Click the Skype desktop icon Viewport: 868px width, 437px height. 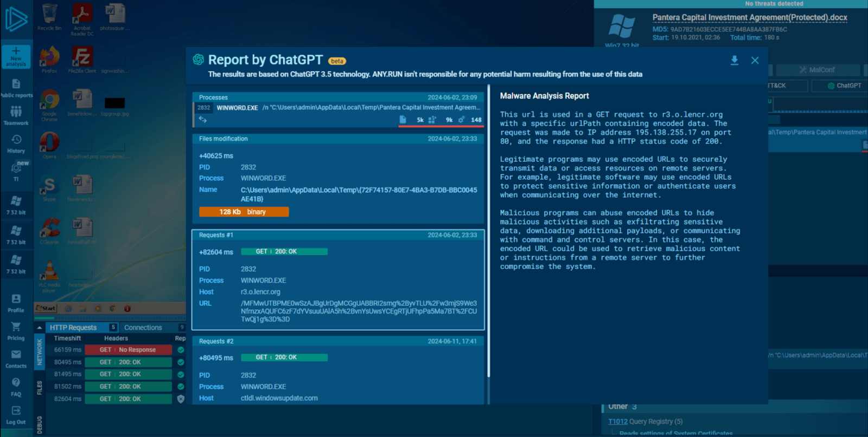[49, 188]
